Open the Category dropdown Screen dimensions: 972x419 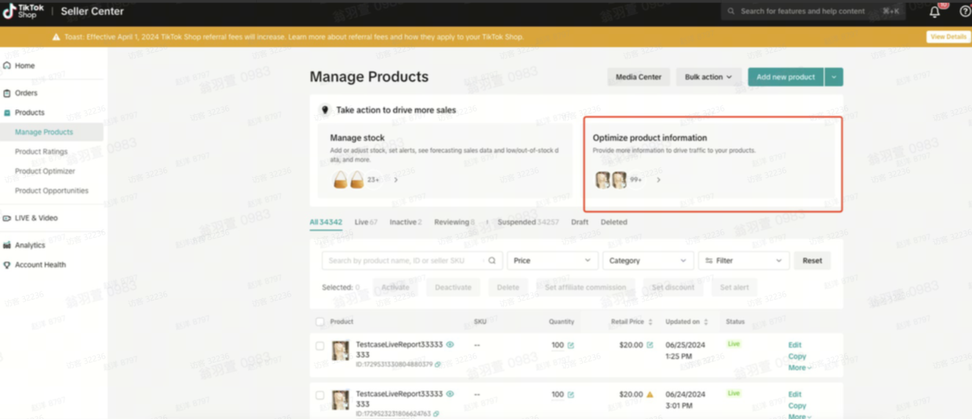coord(647,261)
